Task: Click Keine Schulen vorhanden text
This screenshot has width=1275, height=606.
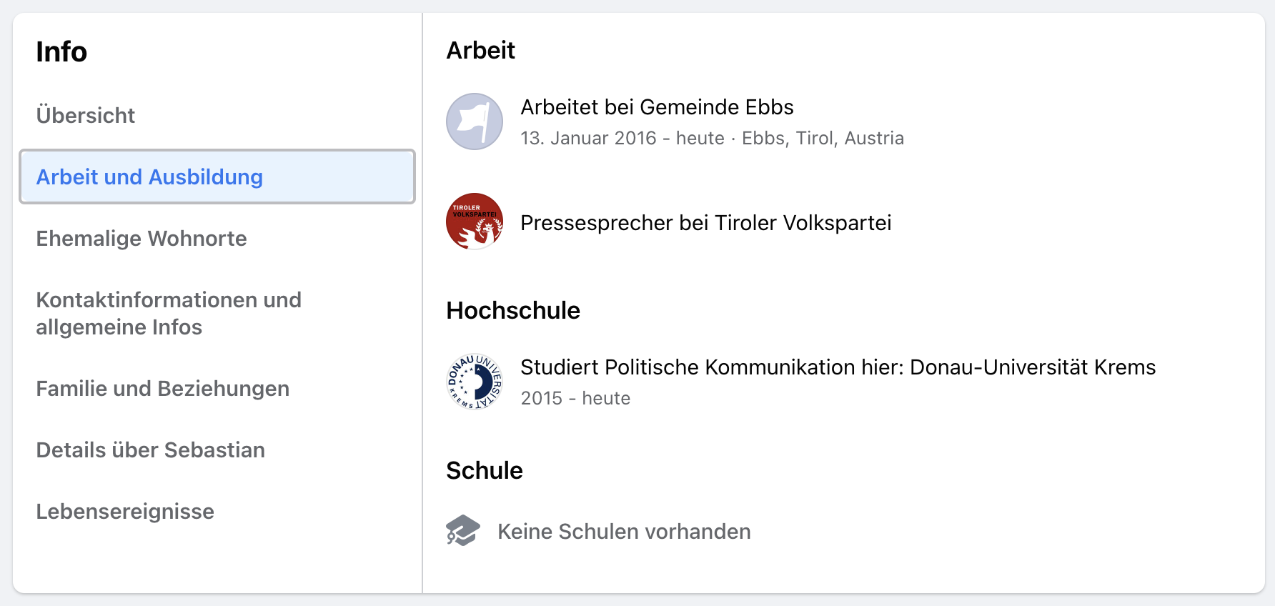Action: pyautogui.click(x=624, y=532)
